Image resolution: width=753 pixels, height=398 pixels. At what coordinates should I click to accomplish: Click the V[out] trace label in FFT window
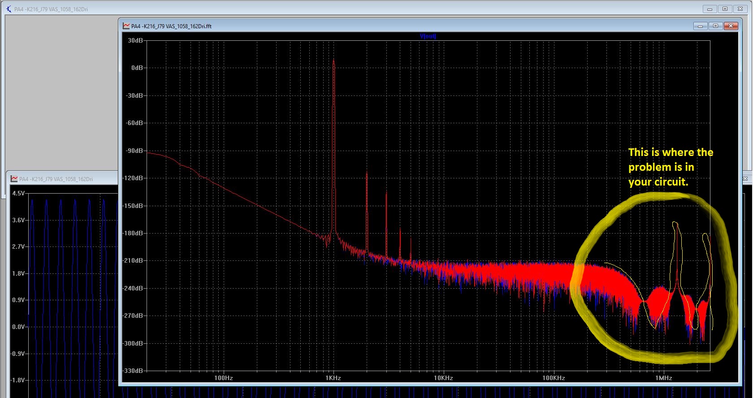(428, 36)
